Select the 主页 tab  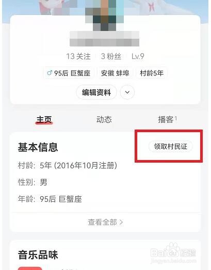(44, 119)
